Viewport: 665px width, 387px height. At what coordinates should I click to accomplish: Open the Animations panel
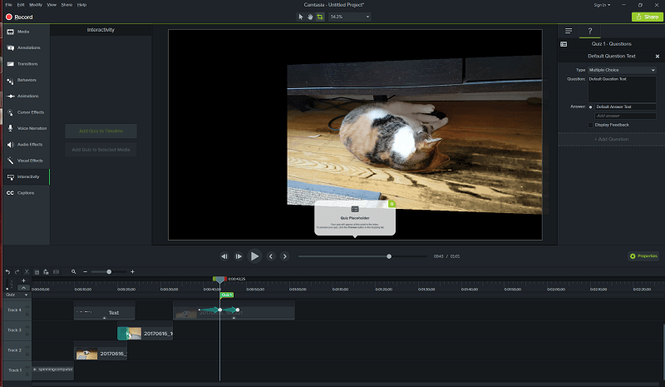tap(27, 96)
